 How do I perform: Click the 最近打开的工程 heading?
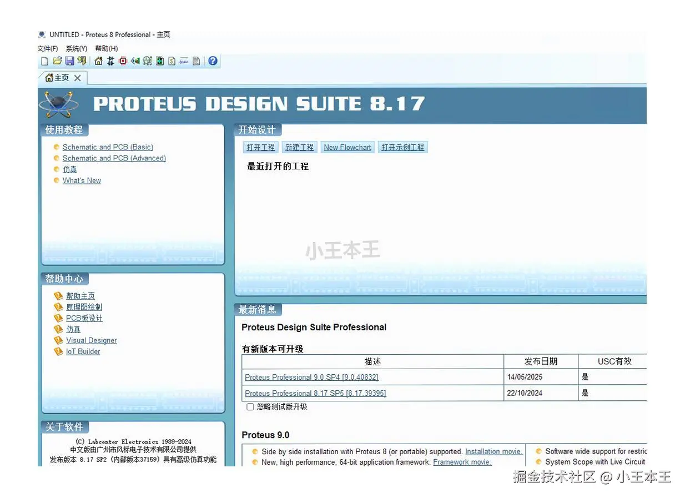278,166
